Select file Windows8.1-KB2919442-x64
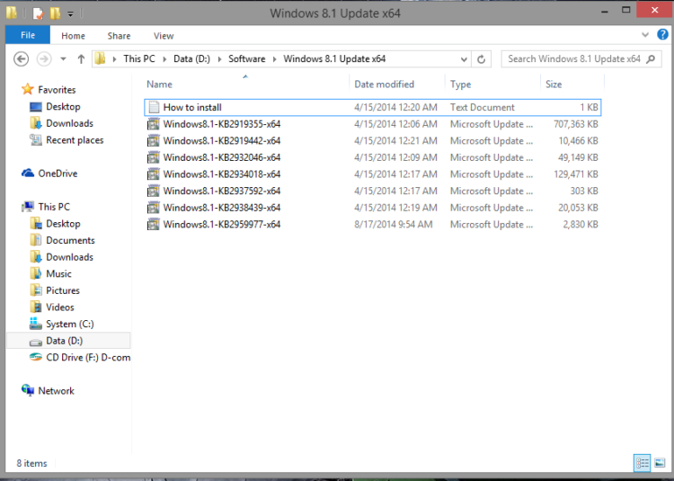The width and height of the screenshot is (674, 481). pyautogui.click(x=372, y=141)
